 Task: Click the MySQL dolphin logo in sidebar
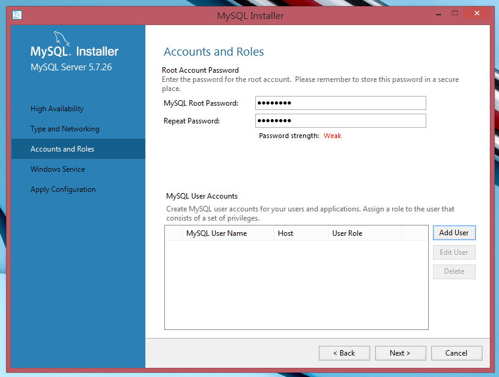pyautogui.click(x=62, y=38)
